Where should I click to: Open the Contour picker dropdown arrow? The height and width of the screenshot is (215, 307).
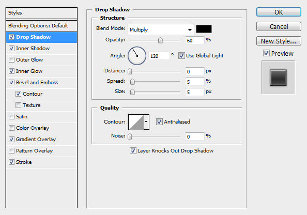pos(146,122)
